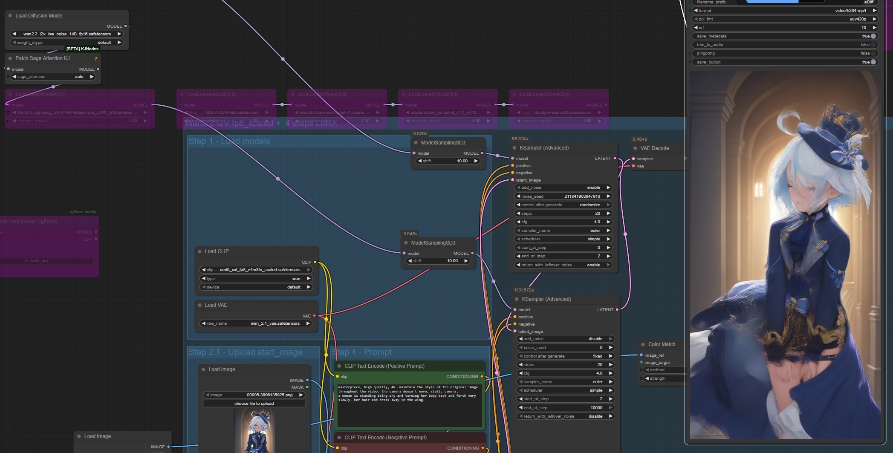Click the CONDITIONING output of the Positive Prompt node
This screenshot has height=453, width=893.
[482, 377]
